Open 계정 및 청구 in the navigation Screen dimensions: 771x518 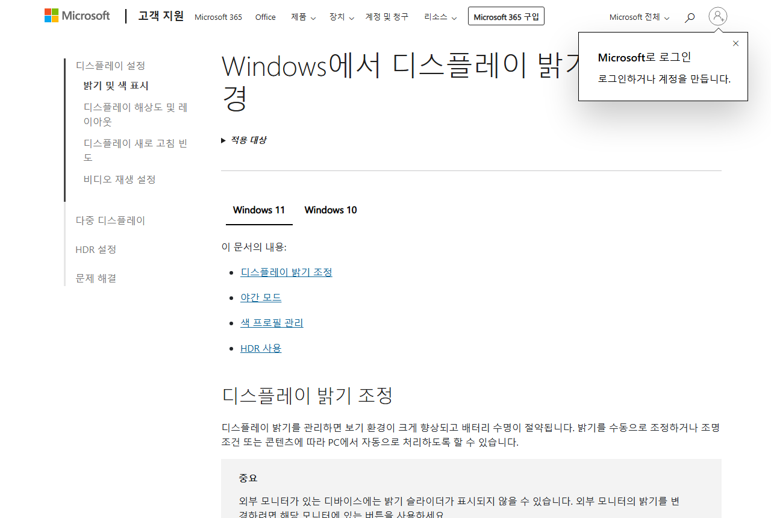387,17
